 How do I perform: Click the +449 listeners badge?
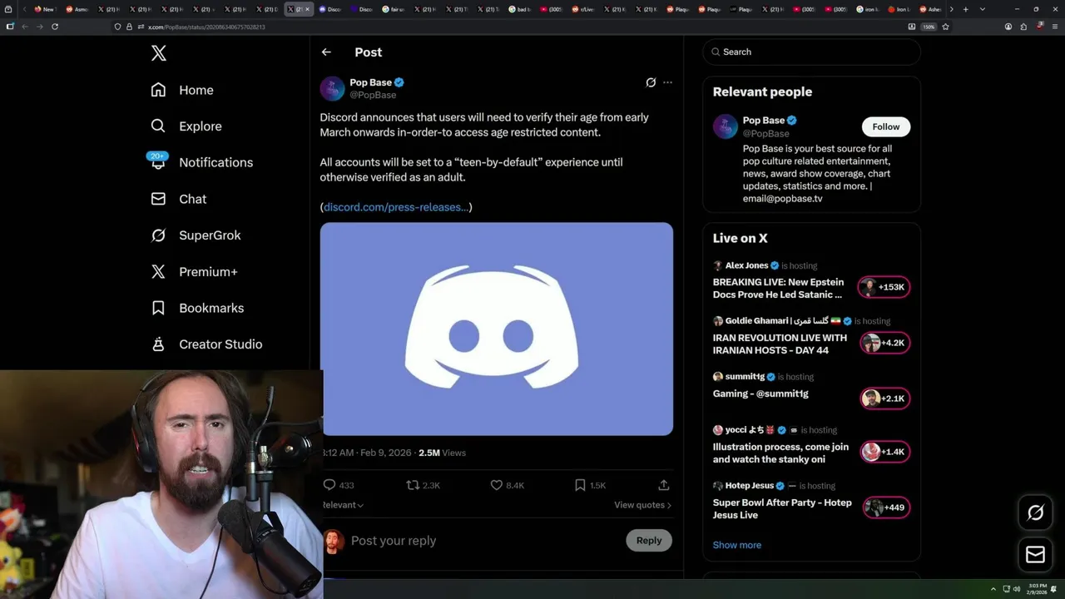tap(886, 507)
